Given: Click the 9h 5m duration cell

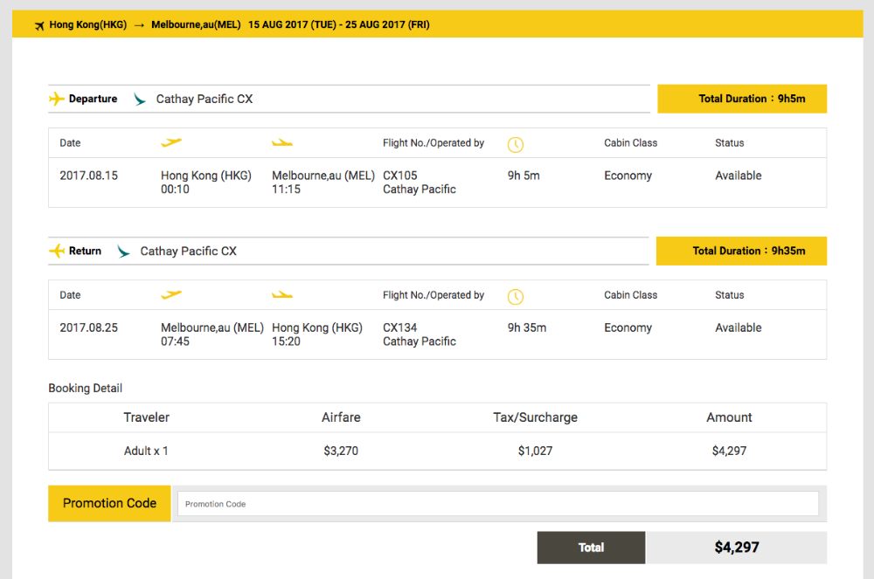Looking at the screenshot, I should click(x=524, y=176).
